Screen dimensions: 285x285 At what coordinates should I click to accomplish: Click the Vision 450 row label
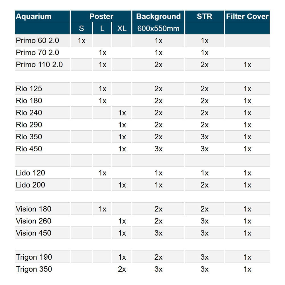pyautogui.click(x=33, y=233)
